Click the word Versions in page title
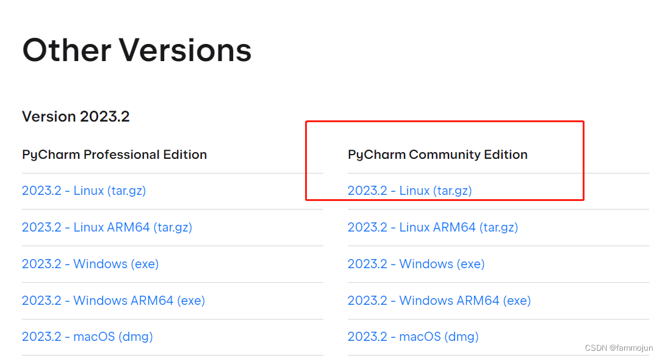Image resolution: width=662 pixels, height=358 pixels. (185, 50)
